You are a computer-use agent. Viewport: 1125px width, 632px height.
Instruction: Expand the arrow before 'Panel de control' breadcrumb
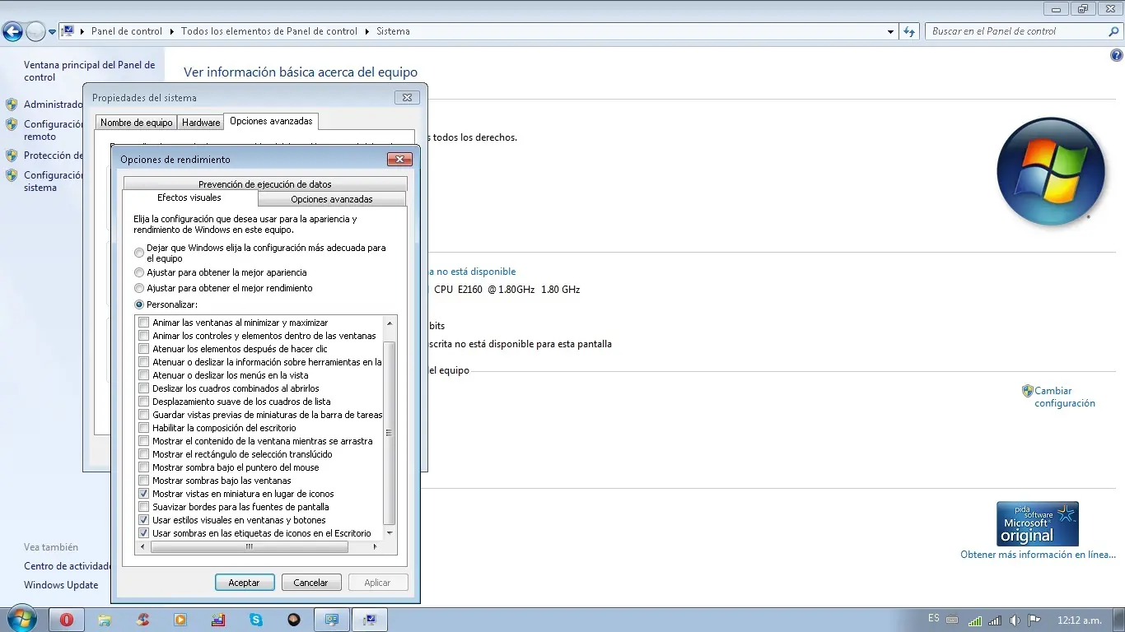click(82, 31)
